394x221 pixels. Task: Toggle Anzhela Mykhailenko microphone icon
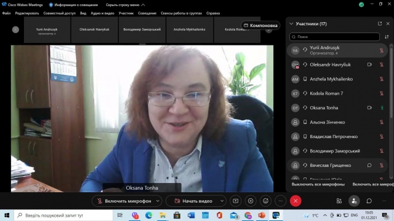(x=382, y=79)
